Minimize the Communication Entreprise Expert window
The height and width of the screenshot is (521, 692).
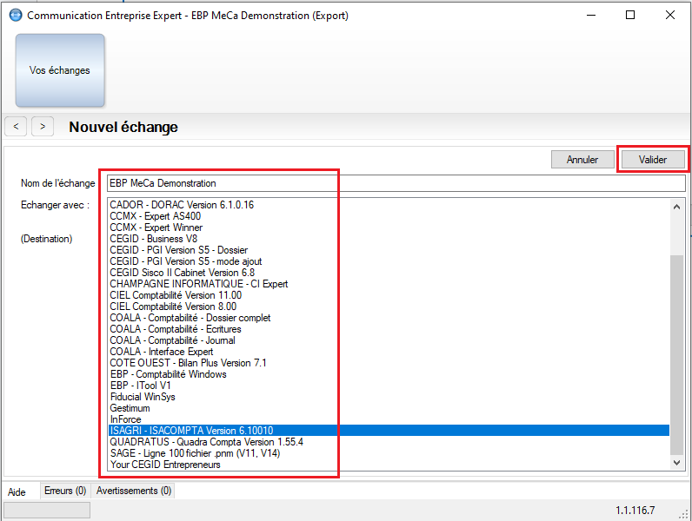pos(591,16)
